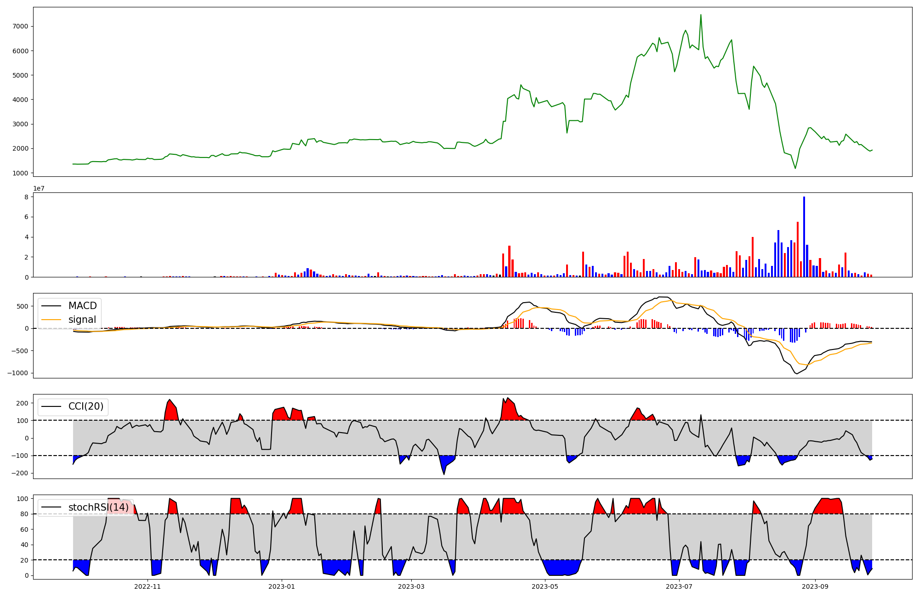Click the MACD legend entry

tap(82, 306)
